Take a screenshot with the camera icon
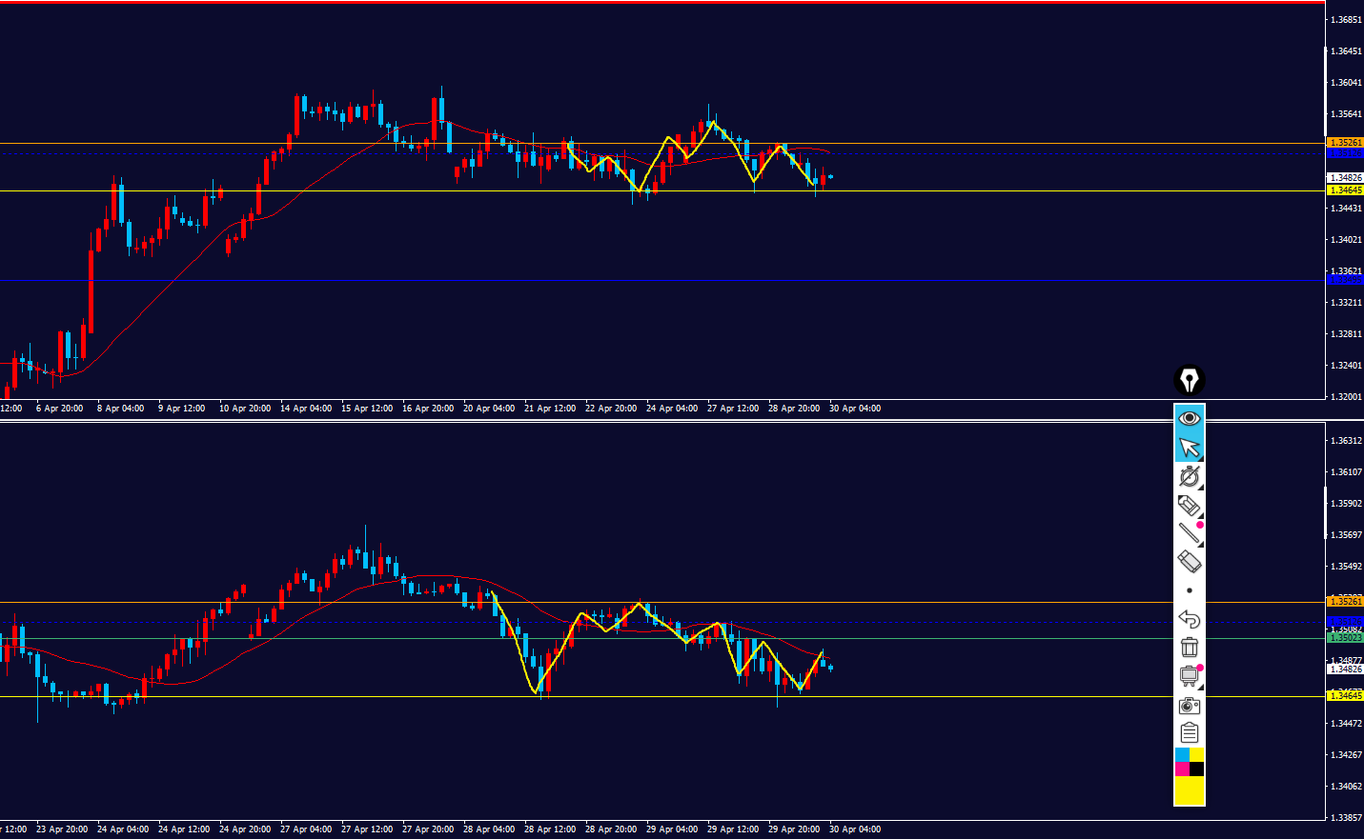 (1189, 706)
